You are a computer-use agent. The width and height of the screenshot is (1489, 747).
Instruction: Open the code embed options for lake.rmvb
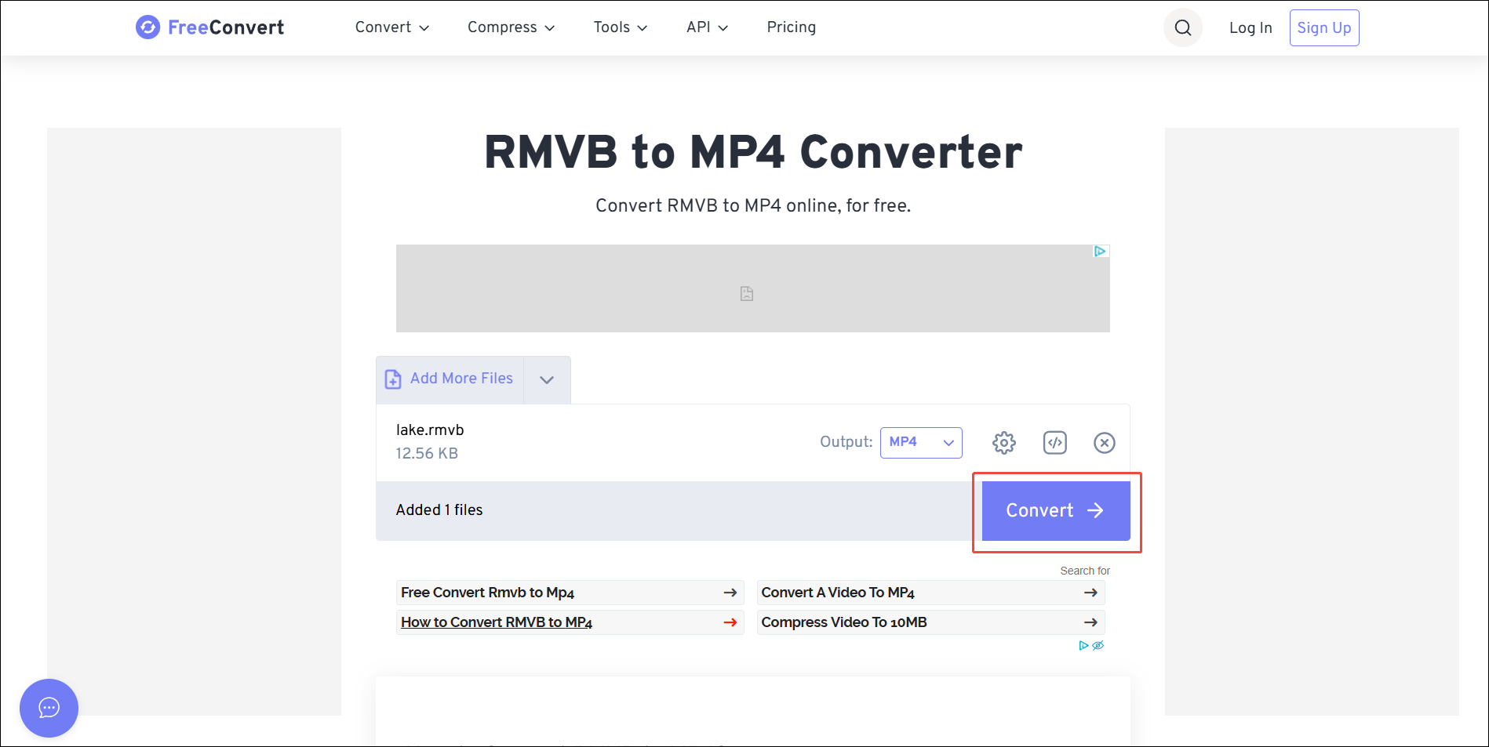coord(1054,442)
